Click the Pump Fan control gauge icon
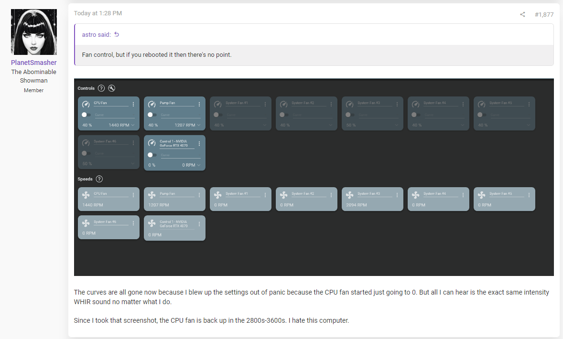 (x=152, y=104)
